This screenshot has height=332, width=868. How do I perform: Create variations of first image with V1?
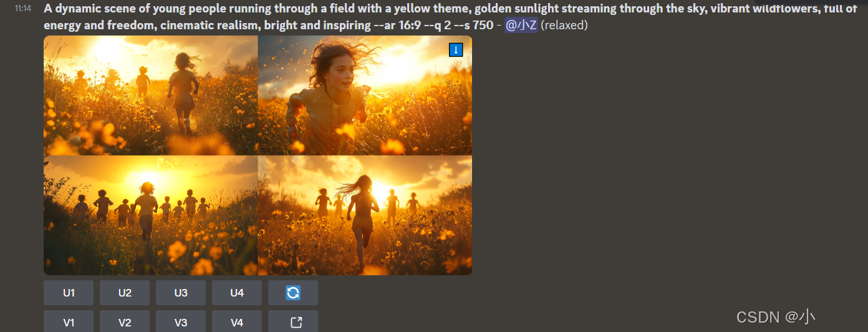point(69,322)
